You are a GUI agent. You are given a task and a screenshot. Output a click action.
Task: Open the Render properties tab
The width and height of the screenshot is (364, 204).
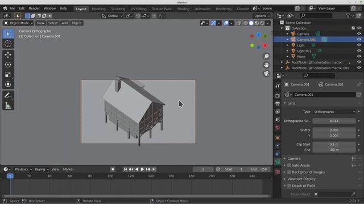(278, 95)
